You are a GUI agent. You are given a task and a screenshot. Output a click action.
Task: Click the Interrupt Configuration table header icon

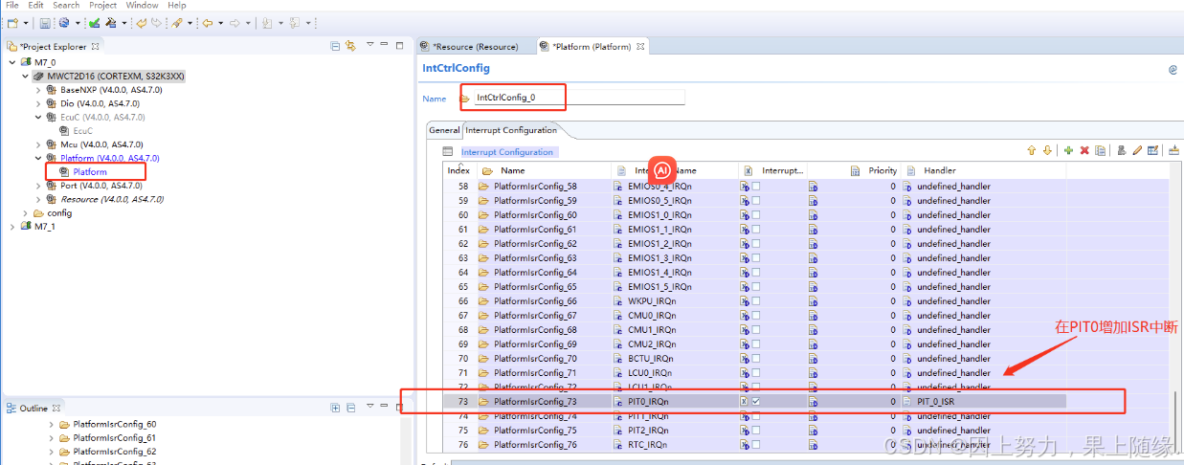click(x=448, y=152)
